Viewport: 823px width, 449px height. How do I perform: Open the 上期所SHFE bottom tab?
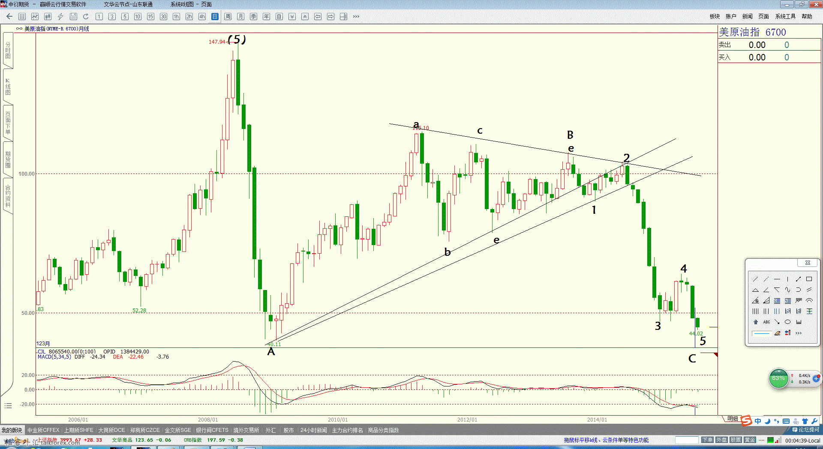pyautogui.click(x=79, y=430)
